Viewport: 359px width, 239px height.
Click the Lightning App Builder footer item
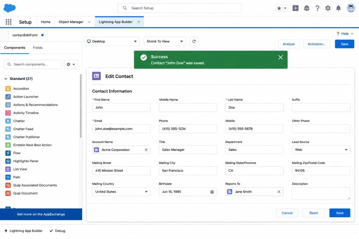tap(23, 231)
